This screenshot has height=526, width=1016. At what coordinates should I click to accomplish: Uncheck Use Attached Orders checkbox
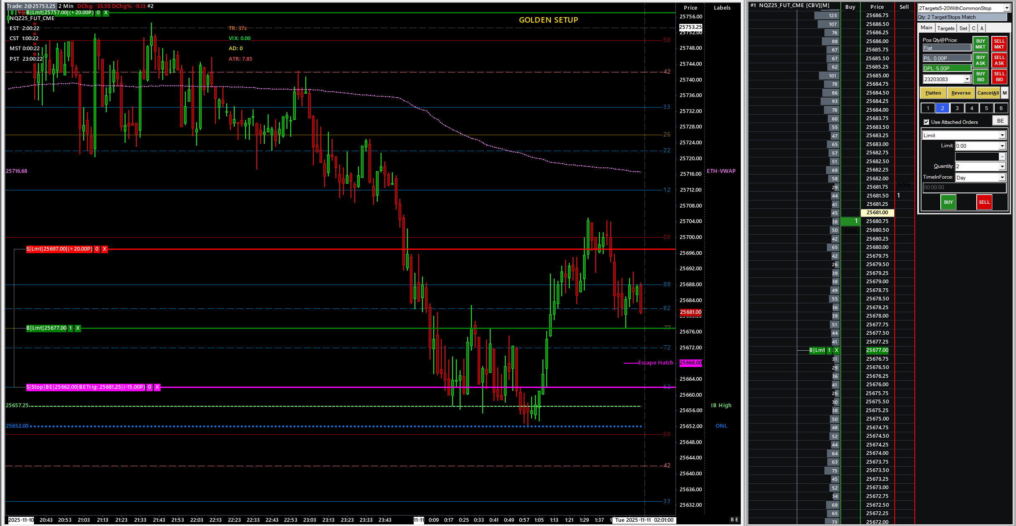click(926, 122)
